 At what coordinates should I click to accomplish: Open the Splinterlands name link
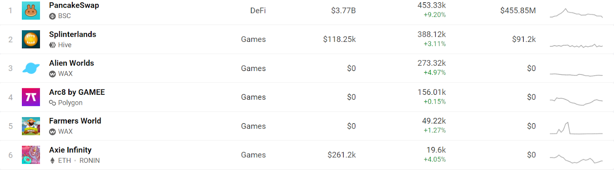pos(73,34)
